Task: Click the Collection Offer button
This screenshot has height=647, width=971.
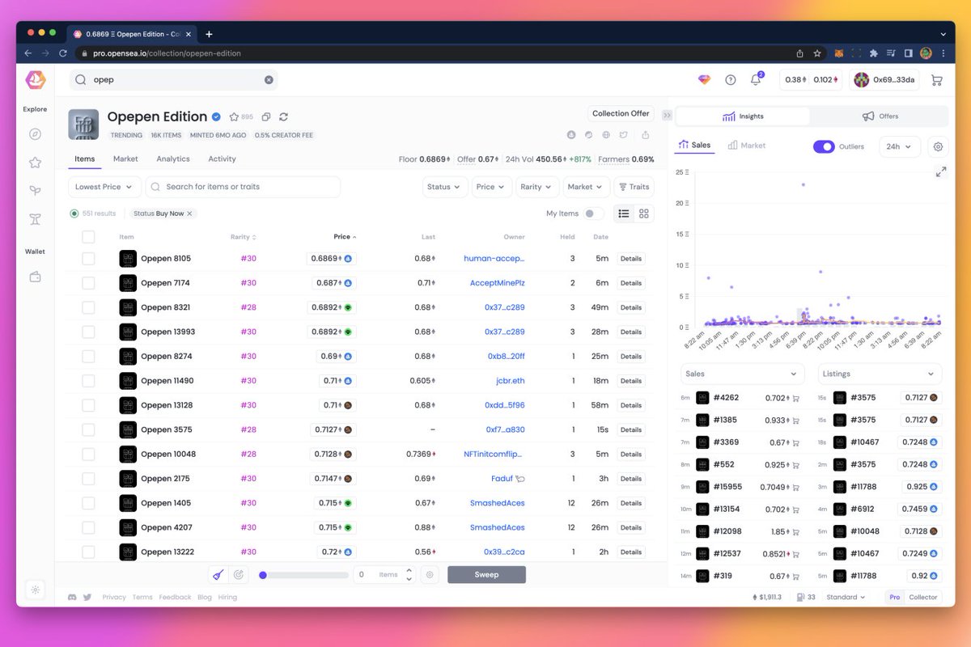Action: [x=620, y=112]
